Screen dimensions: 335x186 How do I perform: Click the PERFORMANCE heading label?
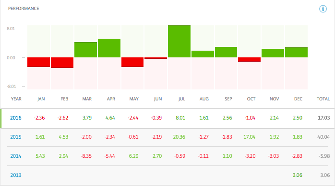coord(24,9)
